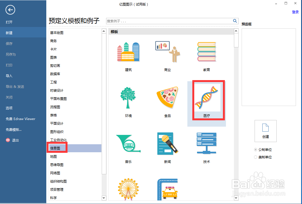
Task: Select category 数据库
Action: [55, 74]
